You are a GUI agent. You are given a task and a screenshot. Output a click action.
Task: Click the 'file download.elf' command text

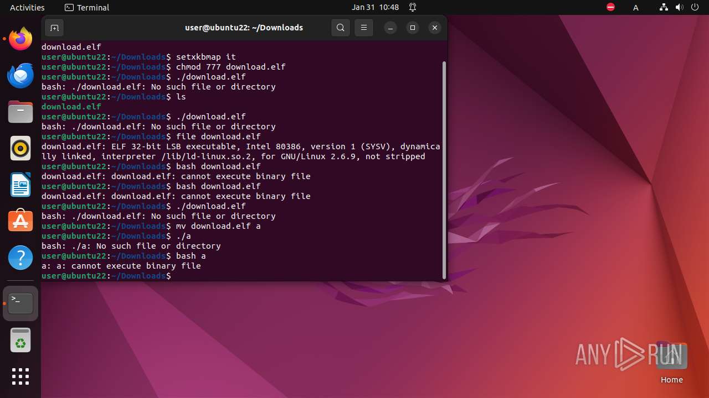coord(218,137)
